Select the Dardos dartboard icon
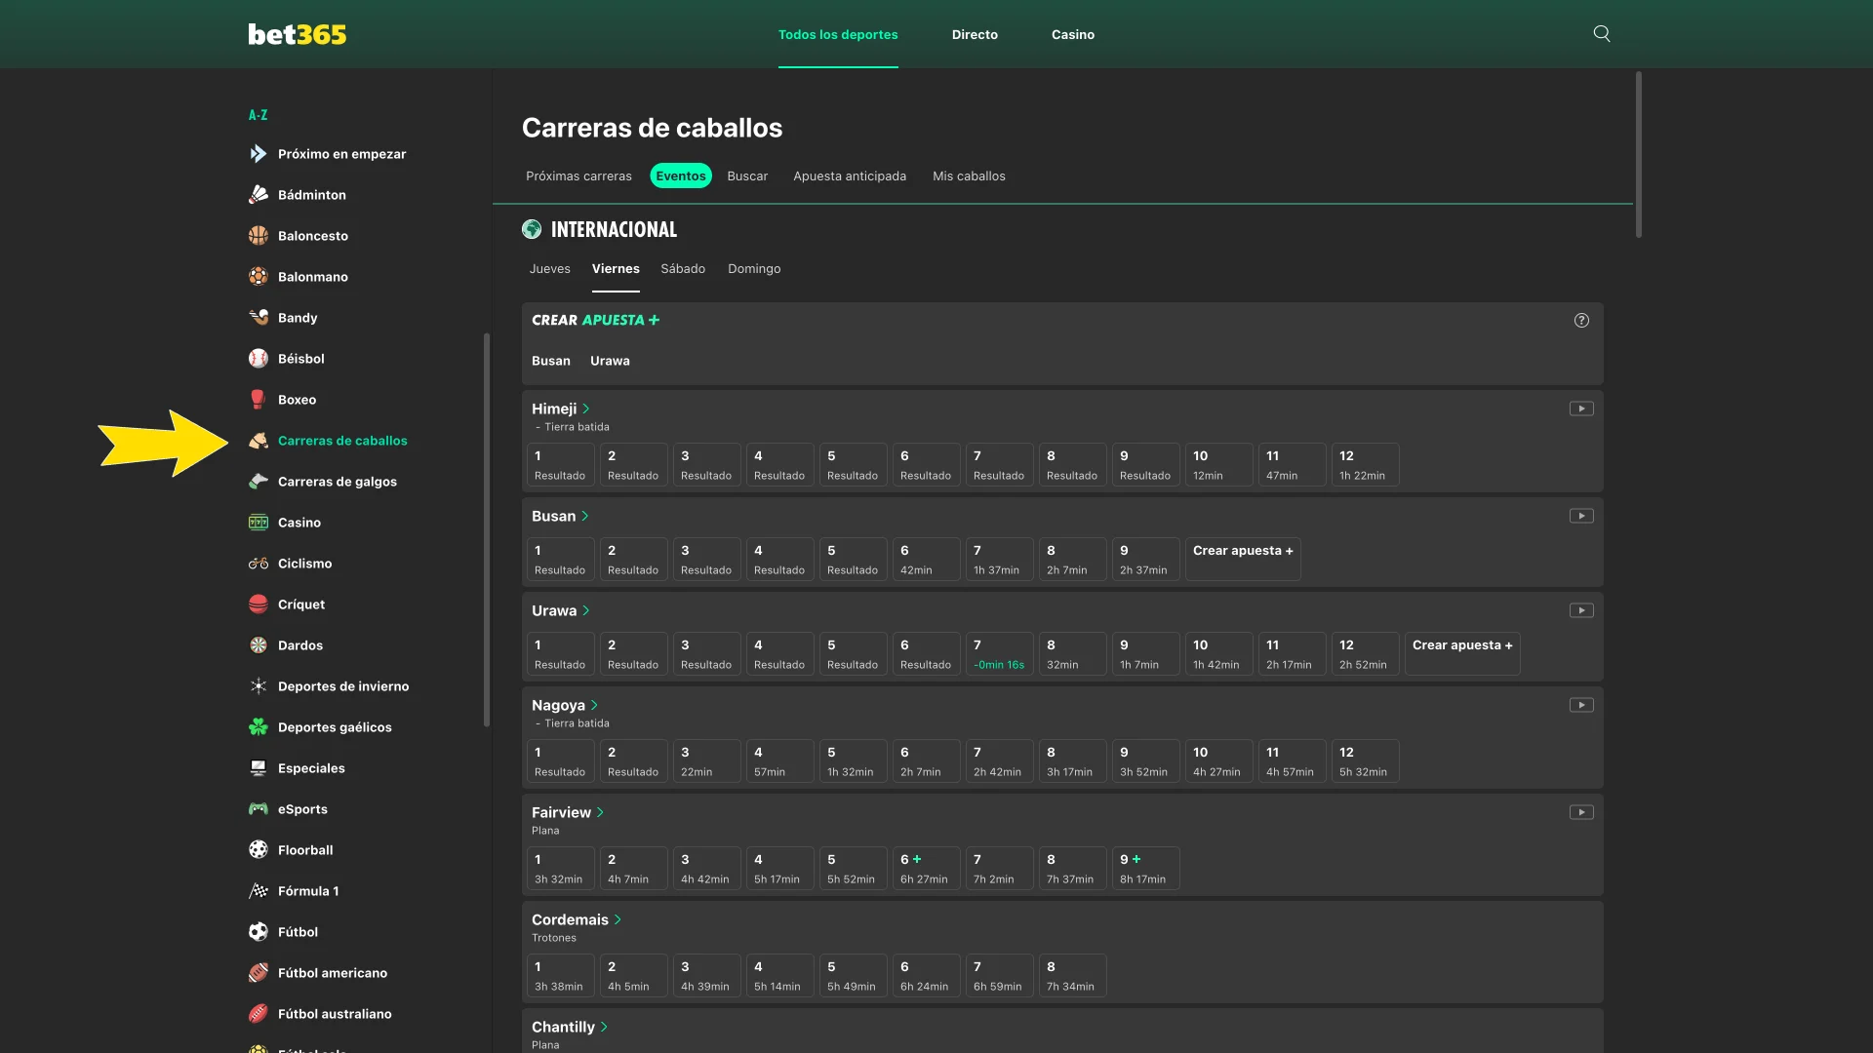 [258, 645]
